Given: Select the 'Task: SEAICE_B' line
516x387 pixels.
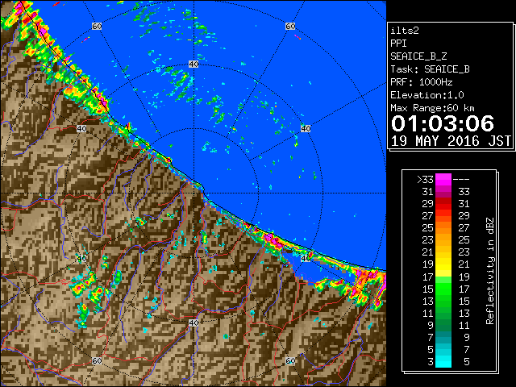Looking at the screenshot, I should coord(430,69).
